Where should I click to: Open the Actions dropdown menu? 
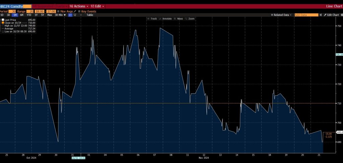79,6
